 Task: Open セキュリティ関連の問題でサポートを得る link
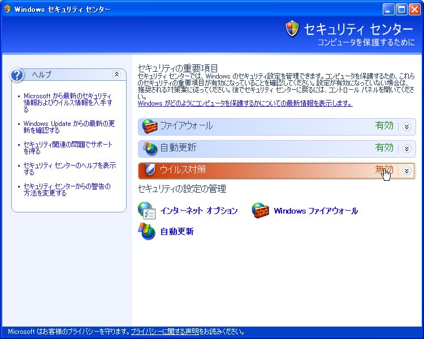click(68, 147)
